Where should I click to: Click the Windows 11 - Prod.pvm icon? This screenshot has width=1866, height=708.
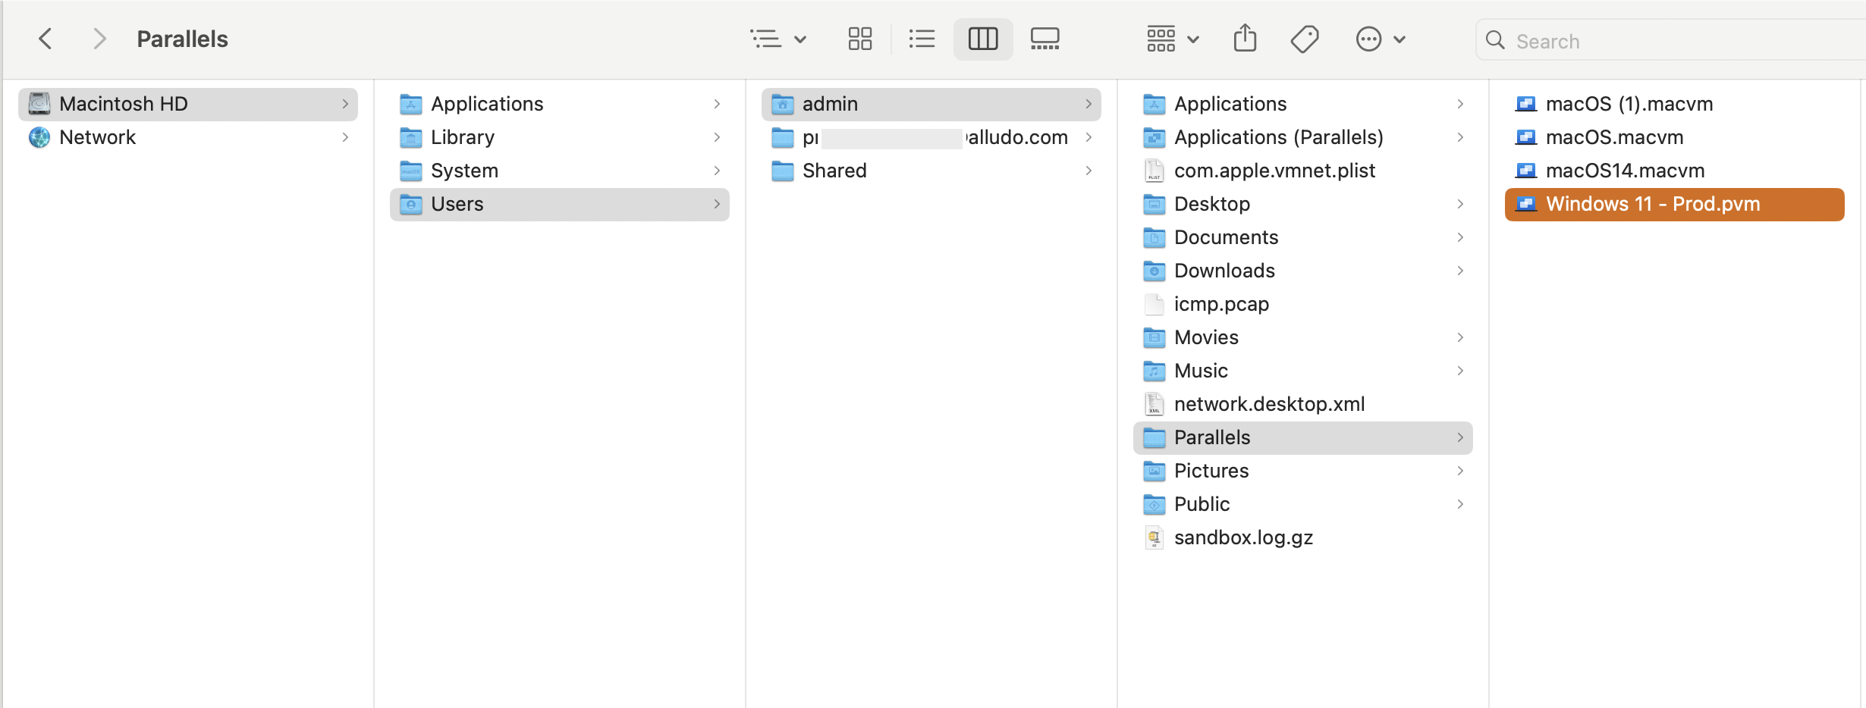1526,204
